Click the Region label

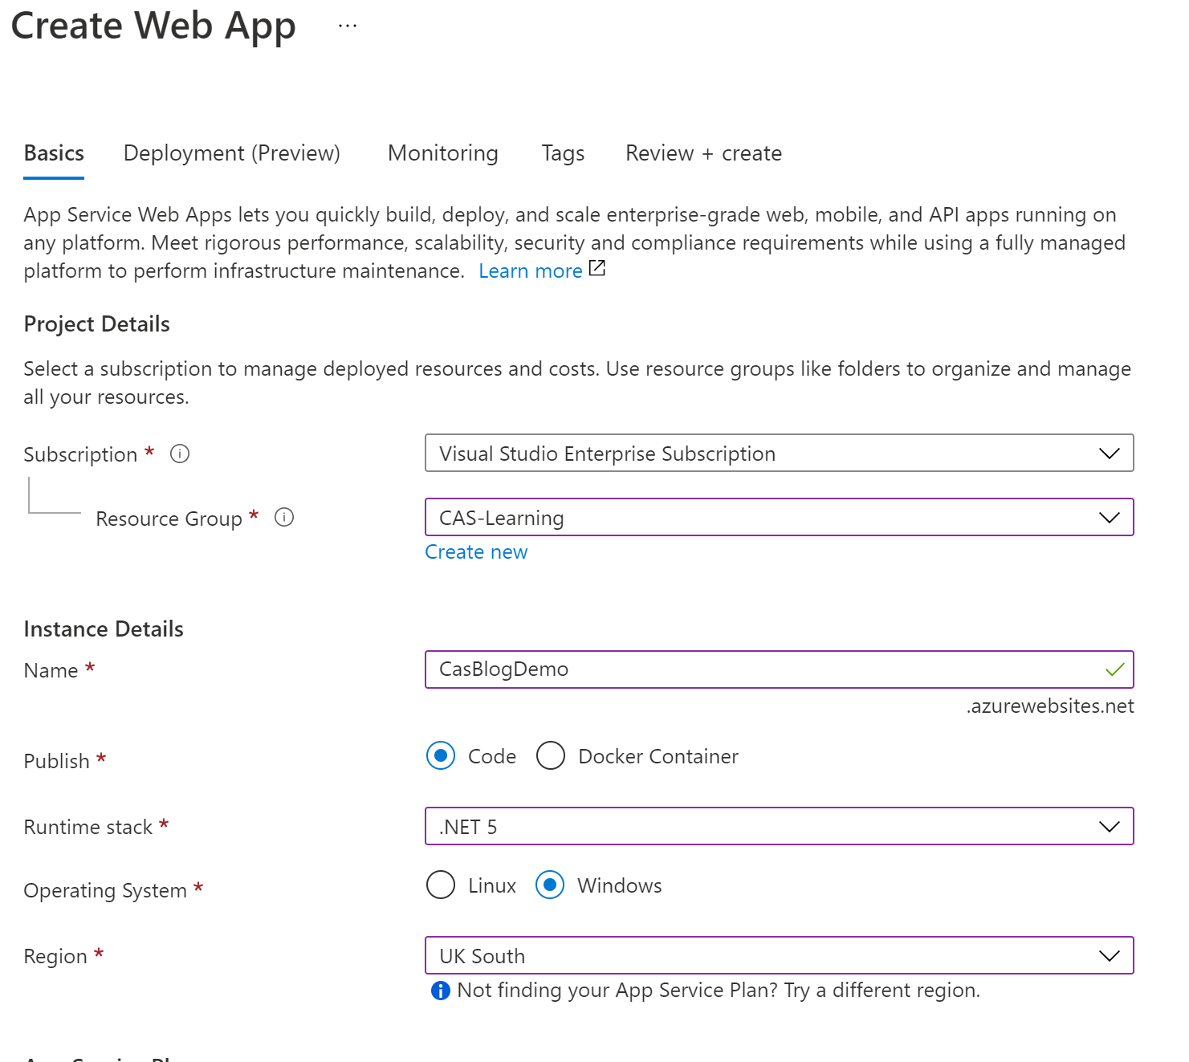tap(55, 957)
